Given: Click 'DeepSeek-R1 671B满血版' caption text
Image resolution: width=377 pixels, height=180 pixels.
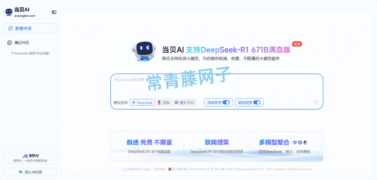Looking at the screenshot, I should 149,151.
